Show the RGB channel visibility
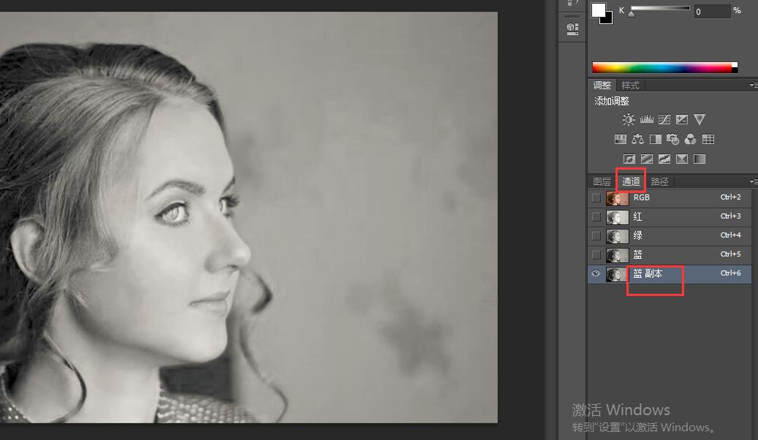Image resolution: width=758 pixels, height=440 pixels. (x=596, y=198)
